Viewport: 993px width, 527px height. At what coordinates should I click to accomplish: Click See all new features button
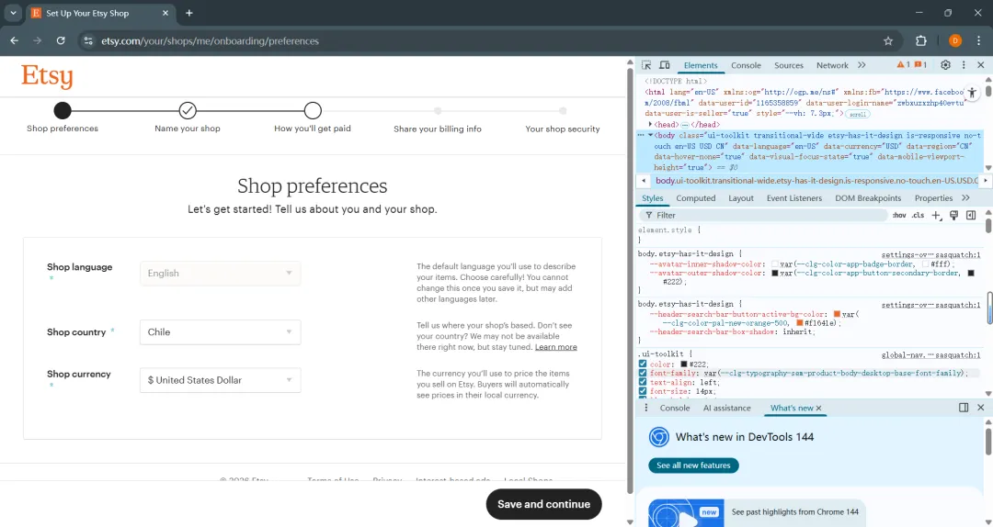tap(693, 465)
